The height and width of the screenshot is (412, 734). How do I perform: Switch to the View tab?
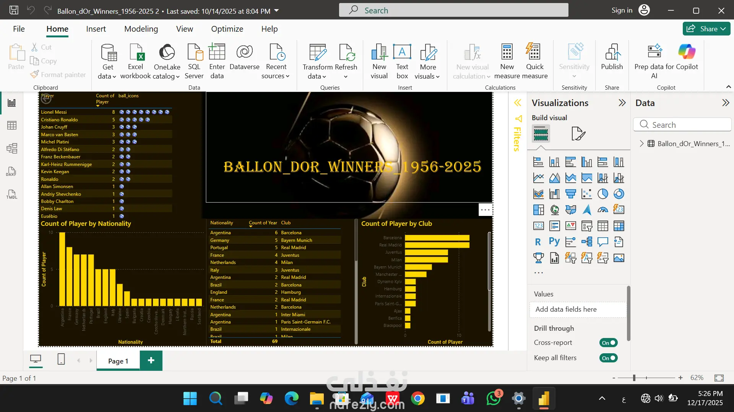click(x=184, y=29)
